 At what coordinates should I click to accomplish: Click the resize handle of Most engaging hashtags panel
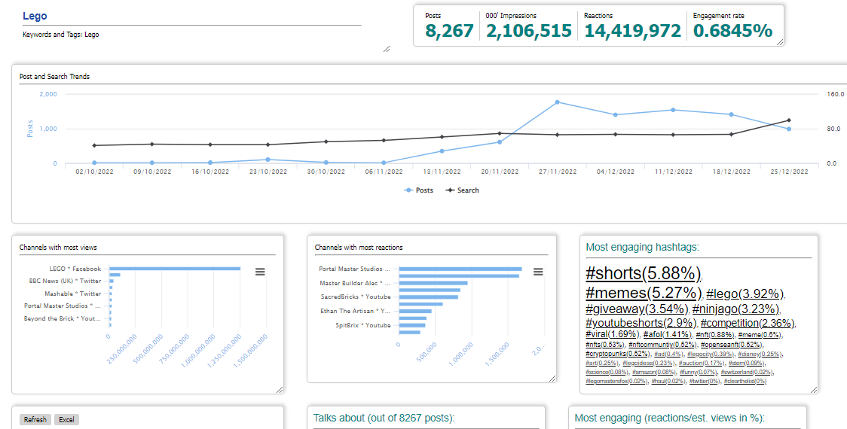[814, 389]
